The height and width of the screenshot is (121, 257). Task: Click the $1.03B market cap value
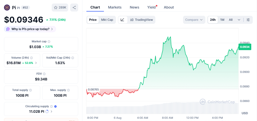click(x=35, y=47)
